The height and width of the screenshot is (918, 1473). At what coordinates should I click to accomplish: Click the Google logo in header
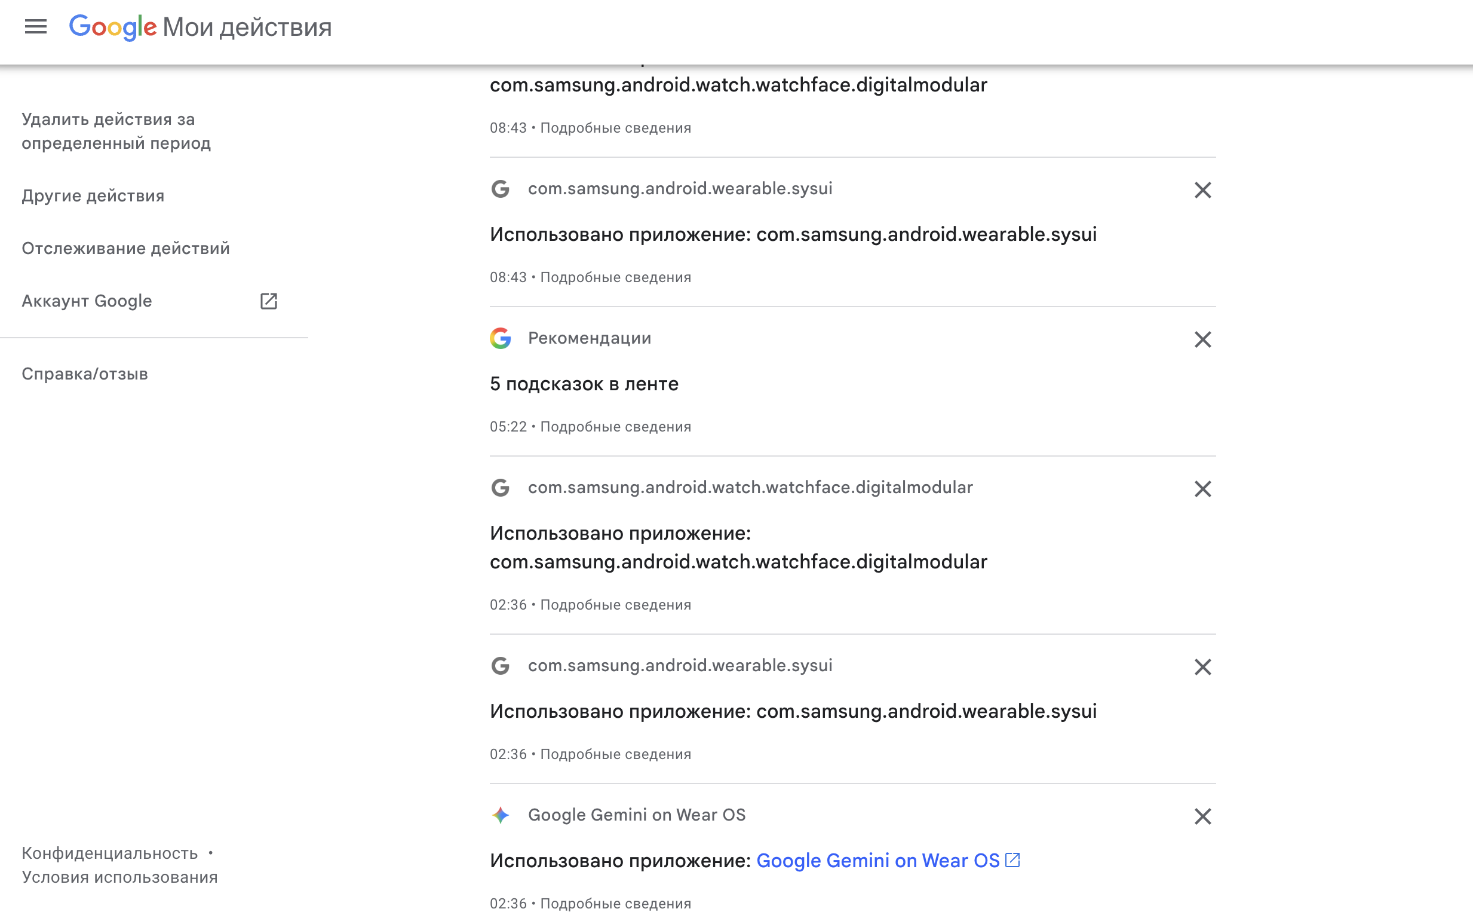point(113,27)
